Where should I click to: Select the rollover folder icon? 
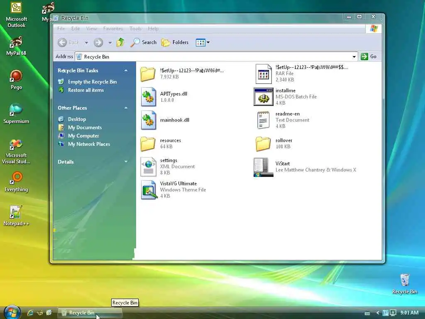point(263,143)
